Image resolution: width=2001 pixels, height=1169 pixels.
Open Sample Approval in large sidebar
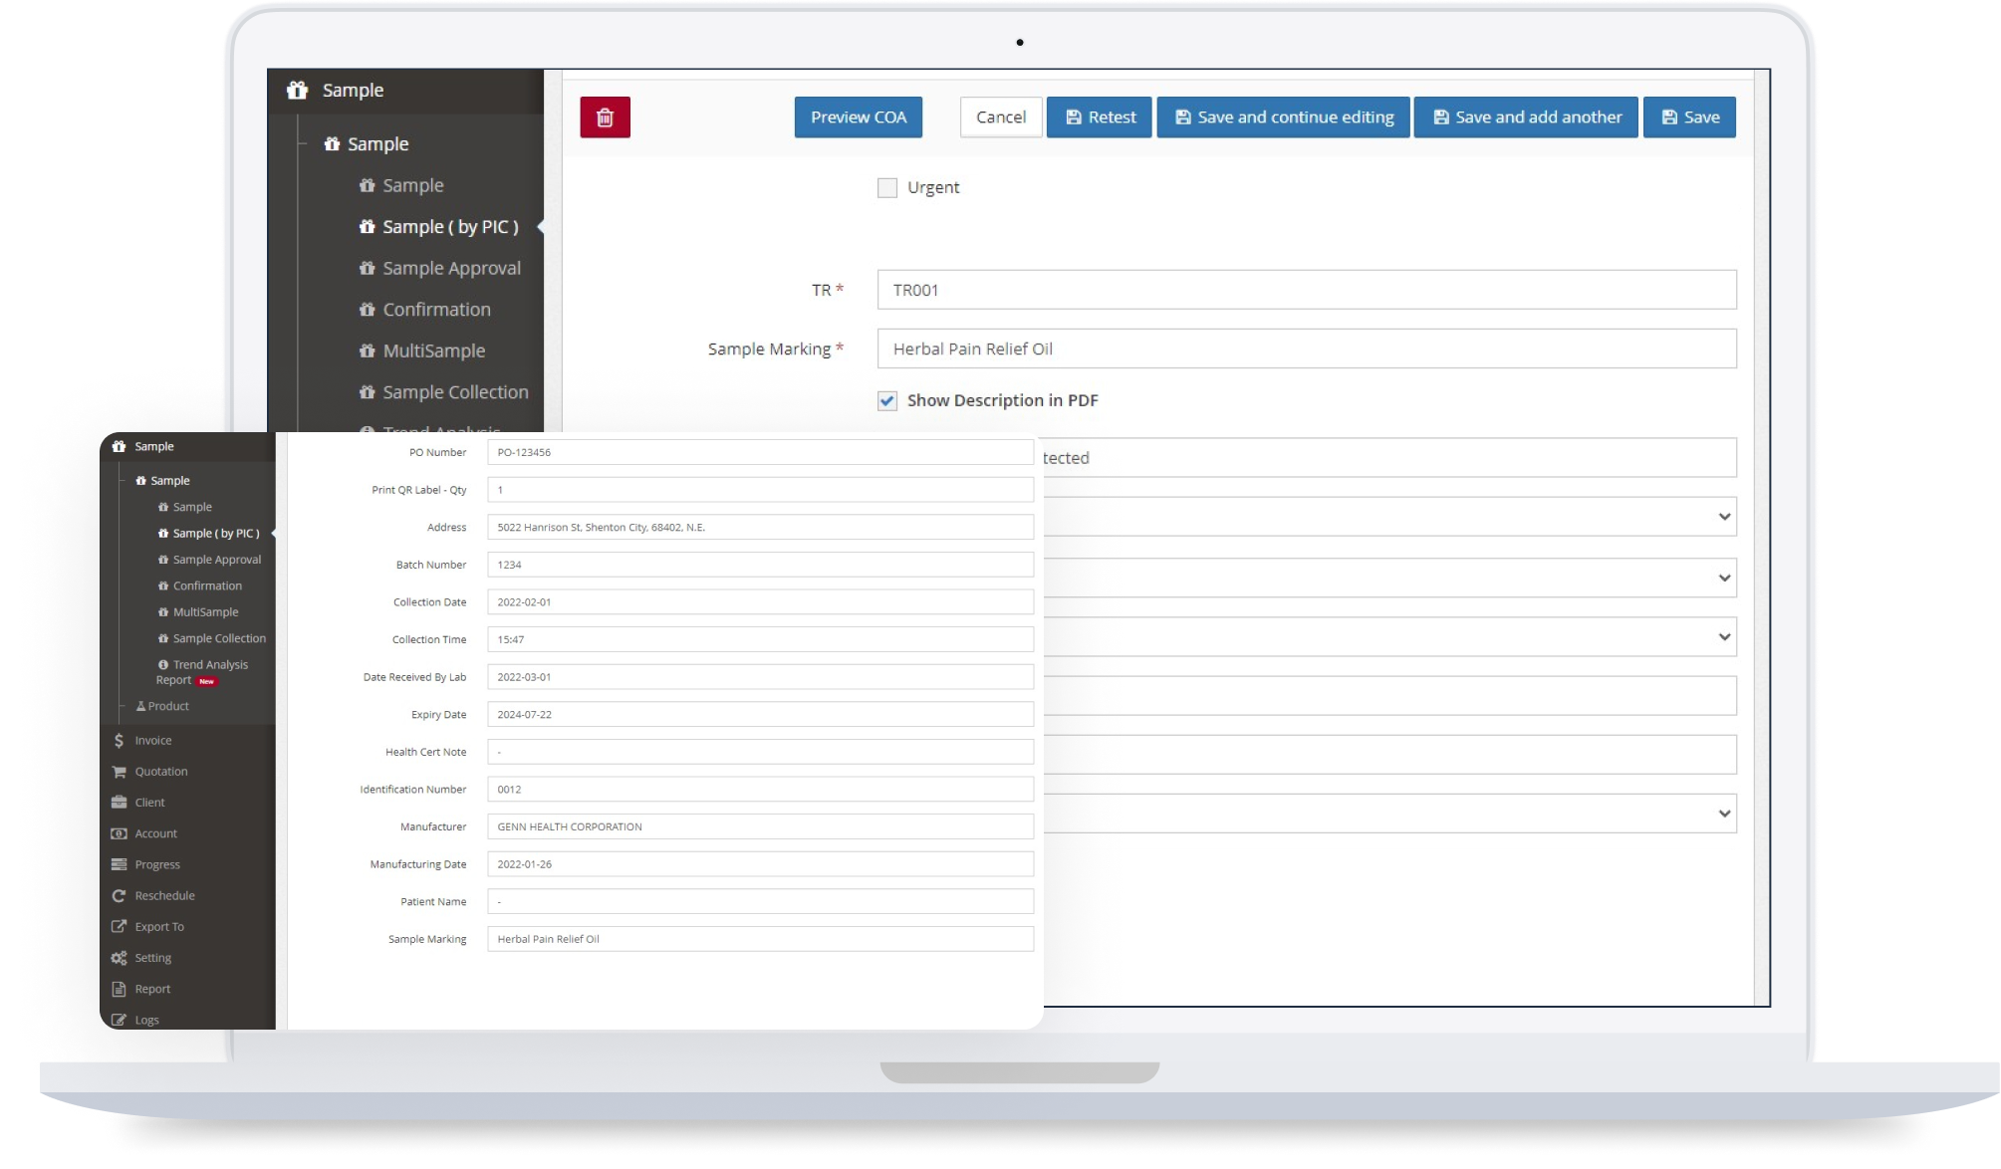[450, 269]
